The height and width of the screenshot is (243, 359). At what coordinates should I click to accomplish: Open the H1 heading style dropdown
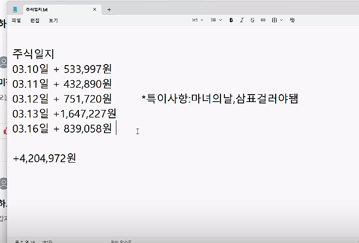[198, 20]
